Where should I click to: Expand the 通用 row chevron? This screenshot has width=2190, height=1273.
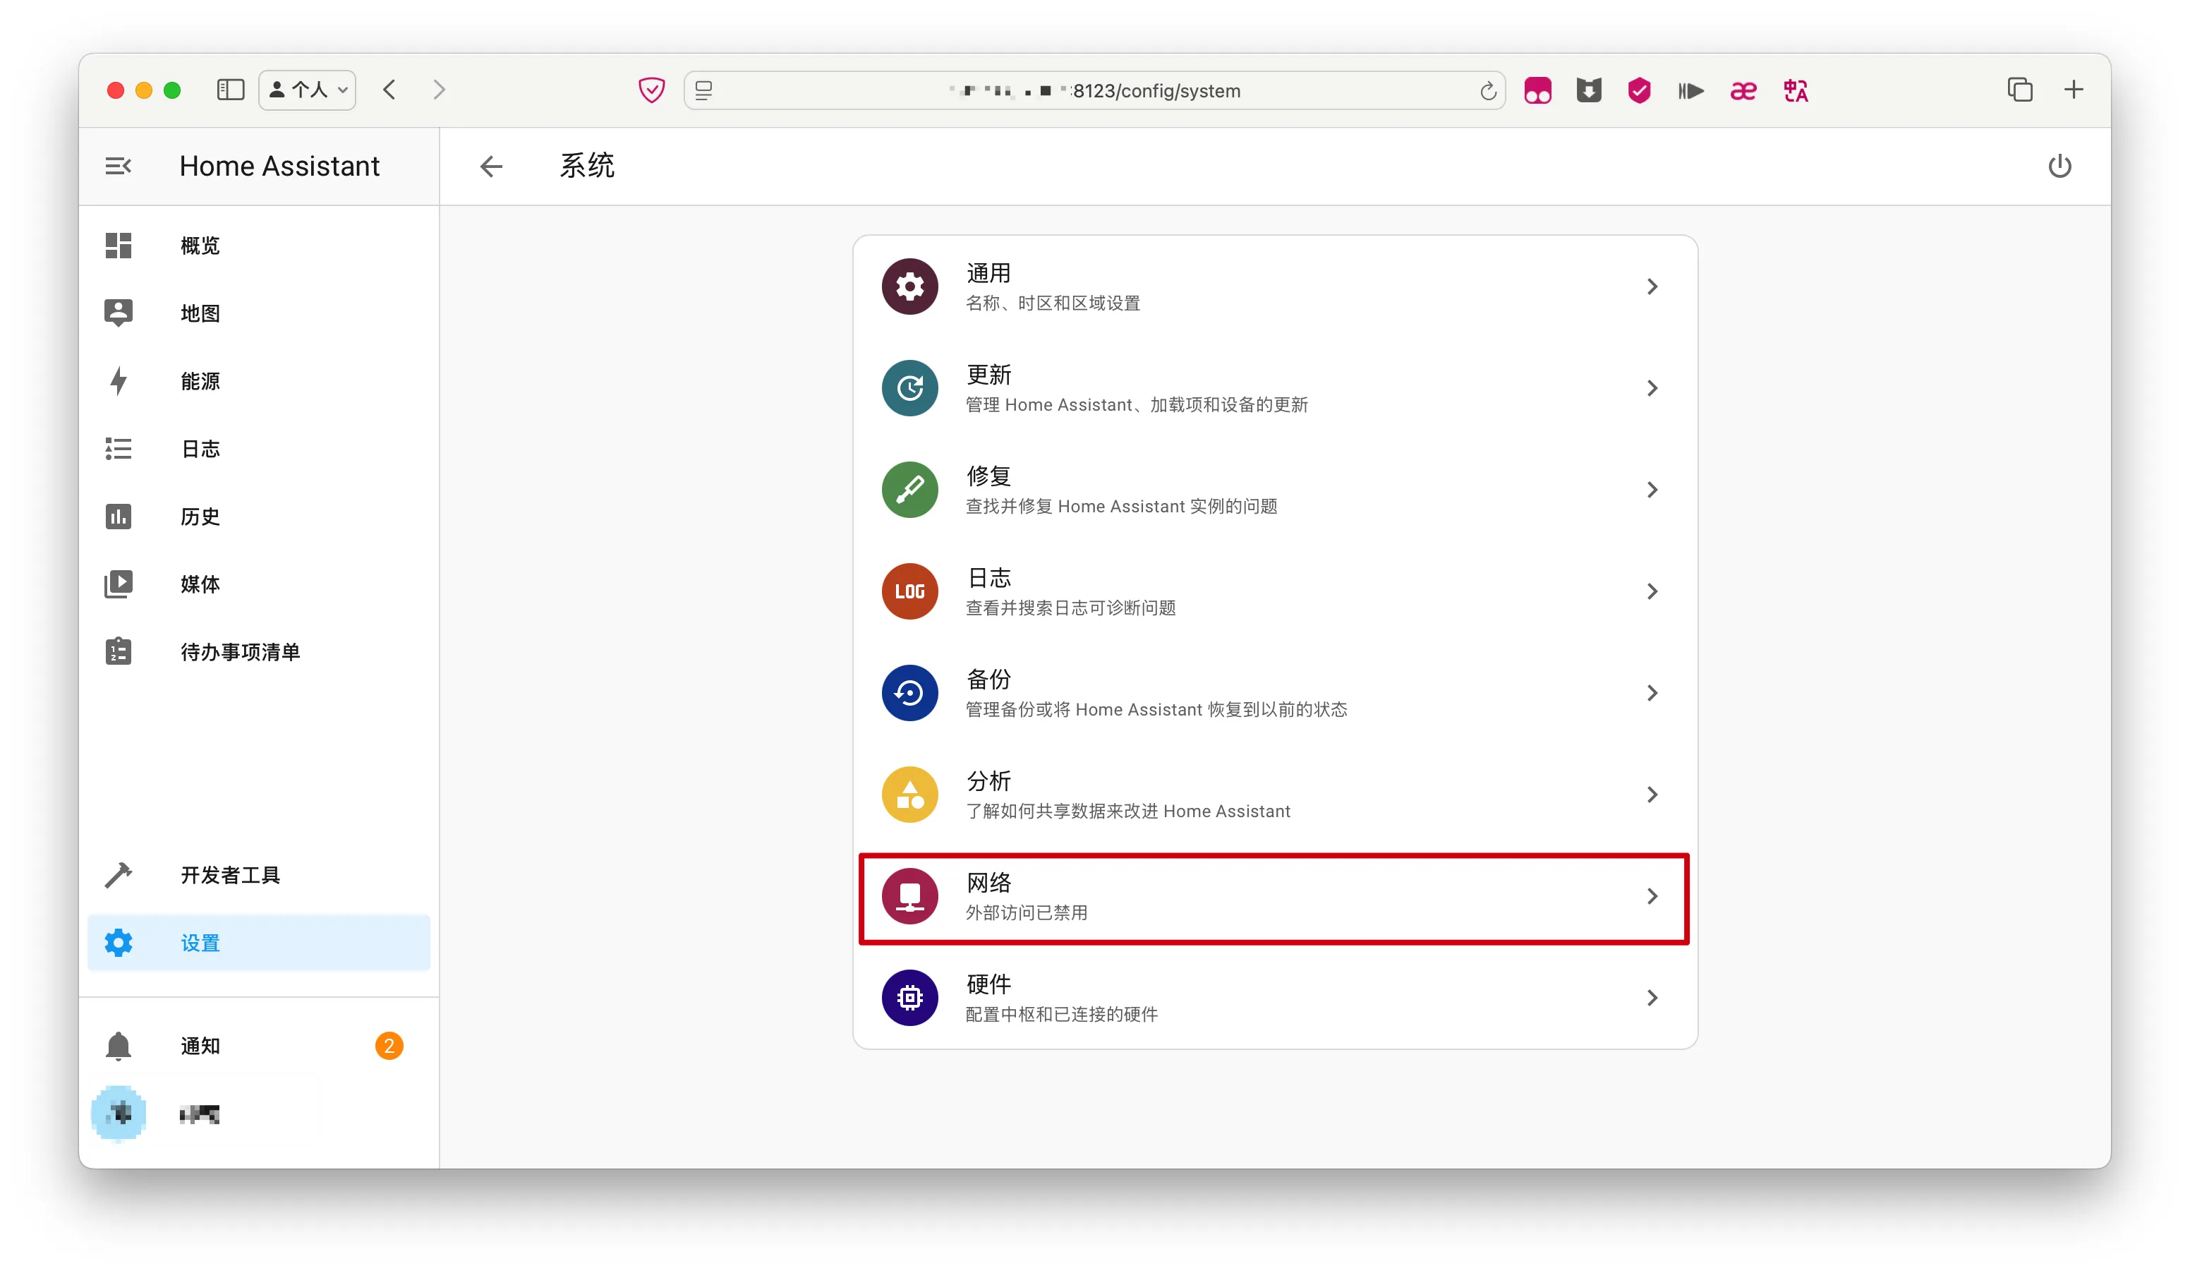pos(1651,286)
